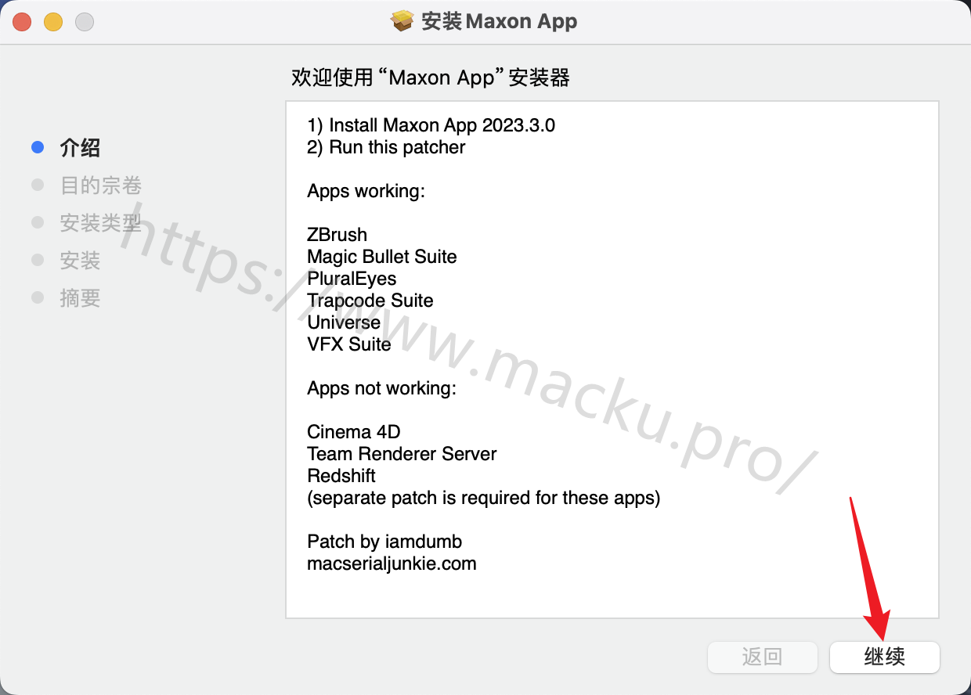Click the gray zoom window button
971x695 pixels.
coord(85,22)
